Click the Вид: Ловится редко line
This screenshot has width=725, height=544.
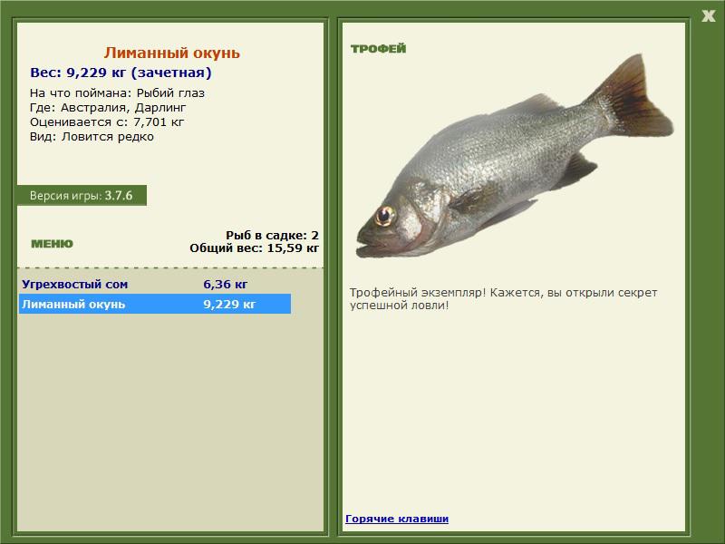point(92,137)
